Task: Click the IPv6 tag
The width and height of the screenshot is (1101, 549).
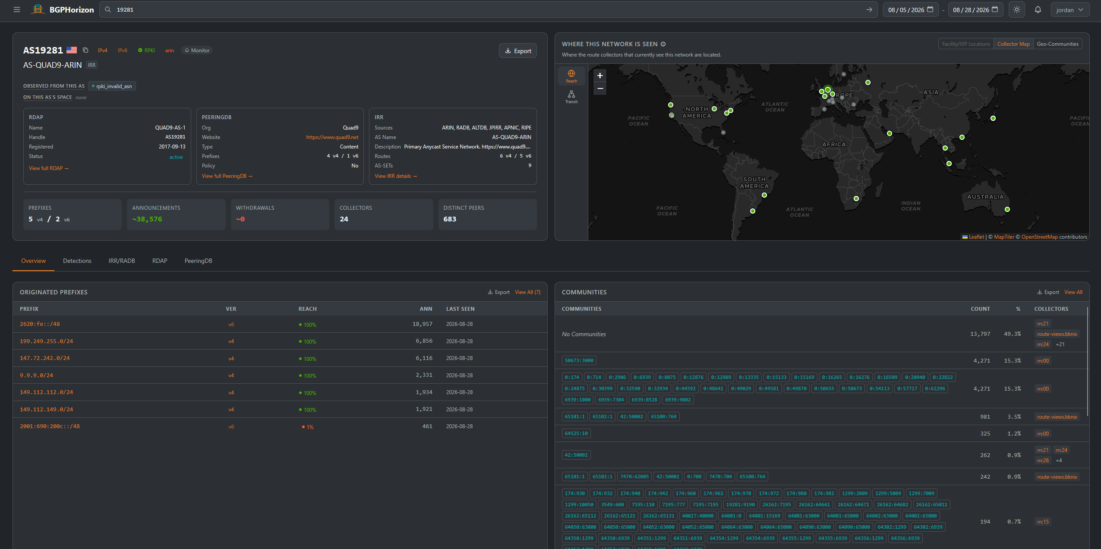Action: pos(123,50)
